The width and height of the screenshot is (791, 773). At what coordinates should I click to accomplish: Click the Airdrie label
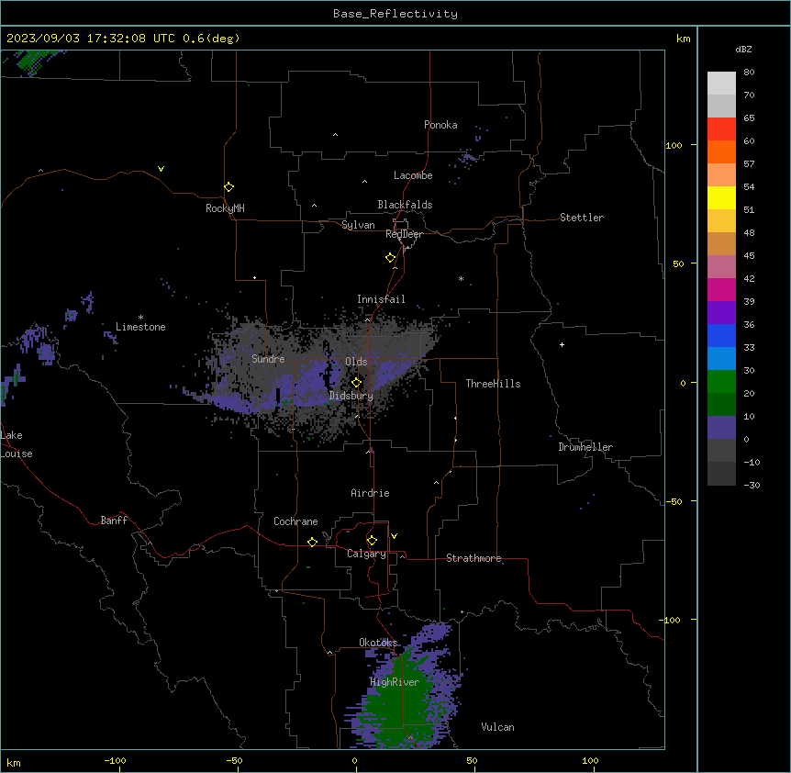370,493
